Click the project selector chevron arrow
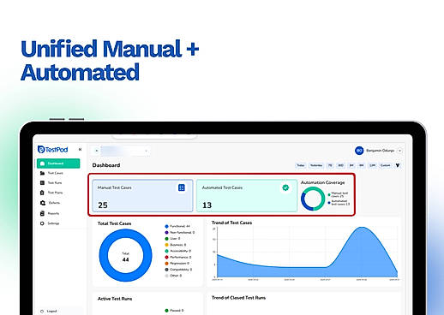This screenshot has height=315, width=444. 146,151
